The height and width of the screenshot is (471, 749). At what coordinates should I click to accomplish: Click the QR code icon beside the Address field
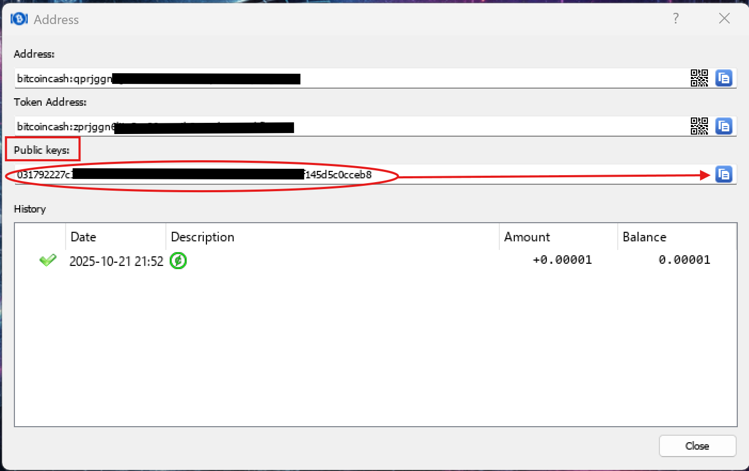(x=699, y=78)
